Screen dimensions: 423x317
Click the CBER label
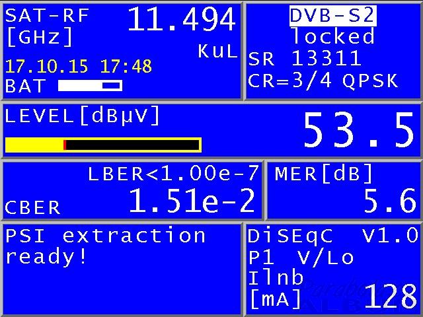[32, 207]
